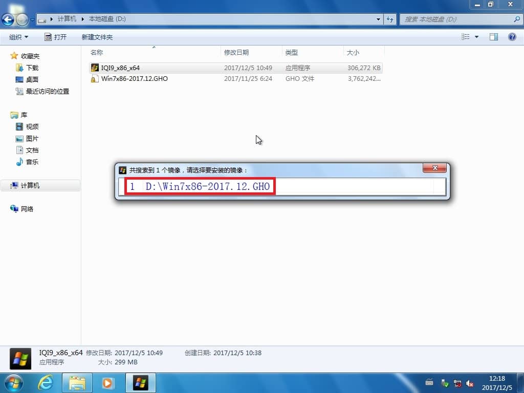Select the Win7x86-2017.12.GHO file icon

[94, 79]
